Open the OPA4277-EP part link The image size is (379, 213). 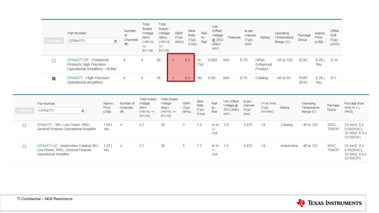[x=78, y=60]
